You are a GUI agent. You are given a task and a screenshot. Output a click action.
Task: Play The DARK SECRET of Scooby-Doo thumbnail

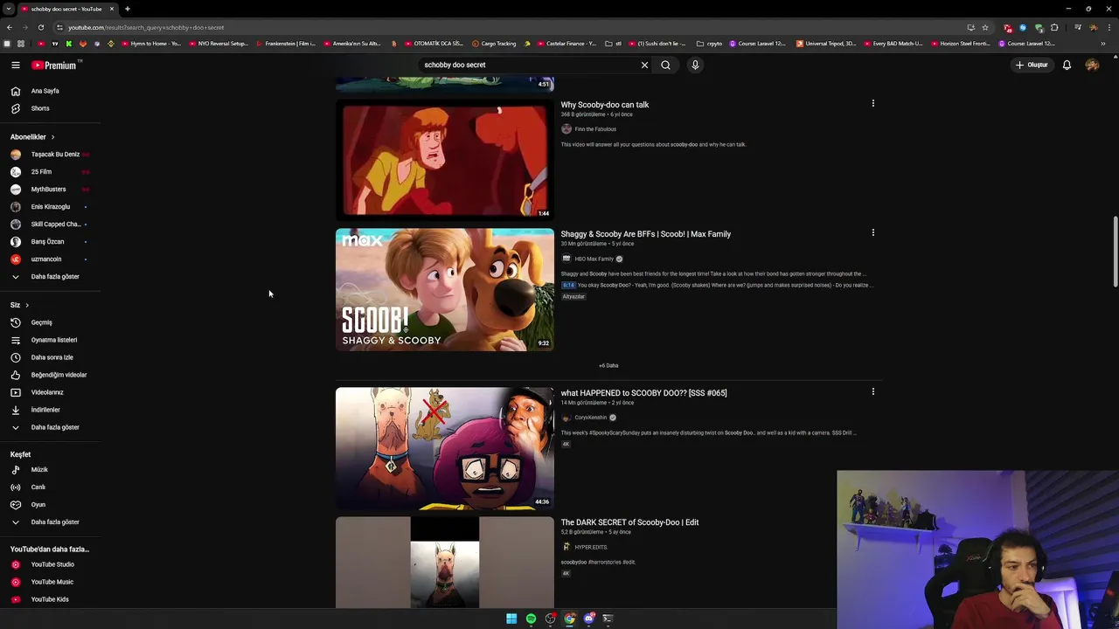pyautogui.click(x=445, y=563)
